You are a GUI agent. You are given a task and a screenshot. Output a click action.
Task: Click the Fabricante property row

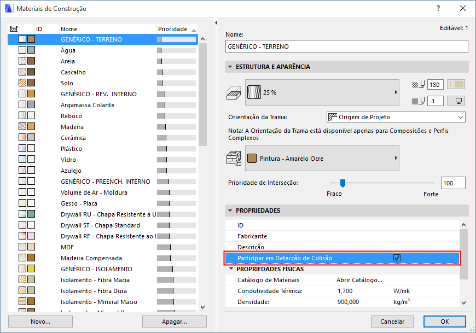343,236
